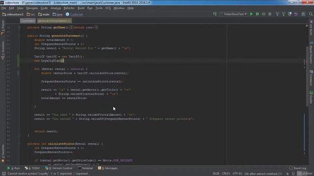Open the View menu
Image resolution: width=314 pixels, height=176 pixels.
pos(20,8)
